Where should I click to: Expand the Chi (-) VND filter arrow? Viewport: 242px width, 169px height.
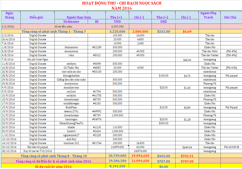click(150, 13)
